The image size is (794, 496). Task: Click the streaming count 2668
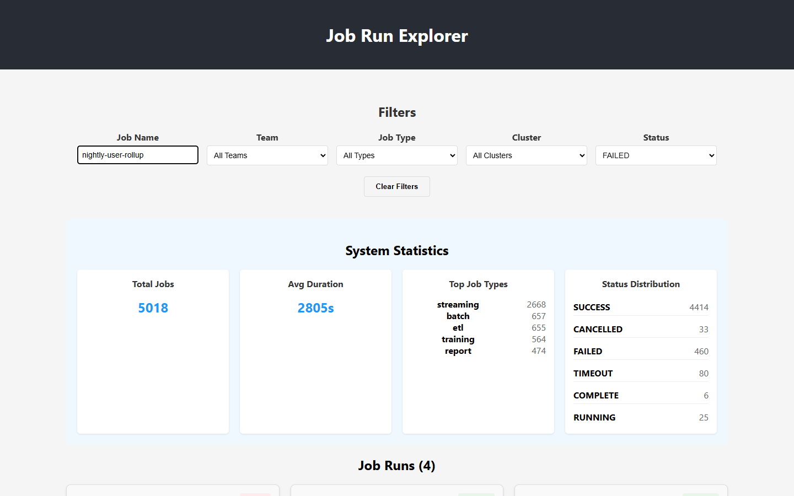coord(536,305)
